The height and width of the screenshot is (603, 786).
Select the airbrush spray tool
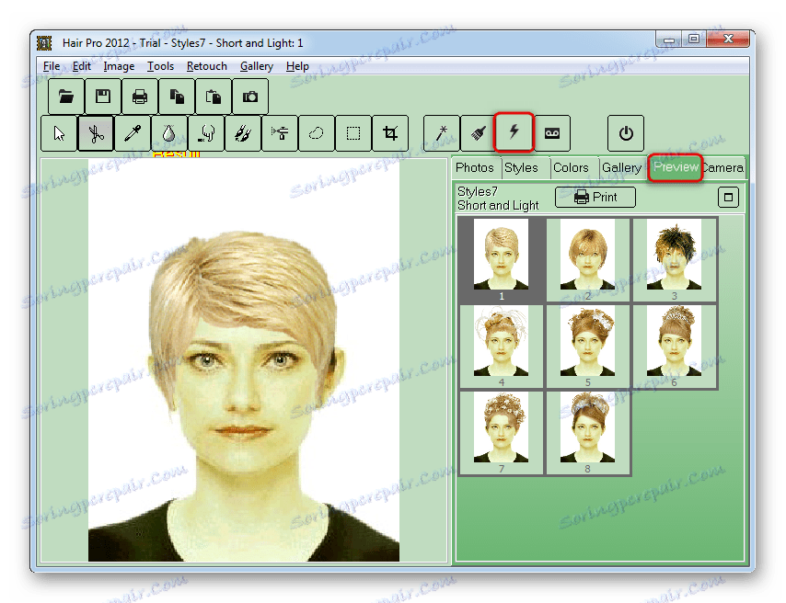[x=280, y=133]
